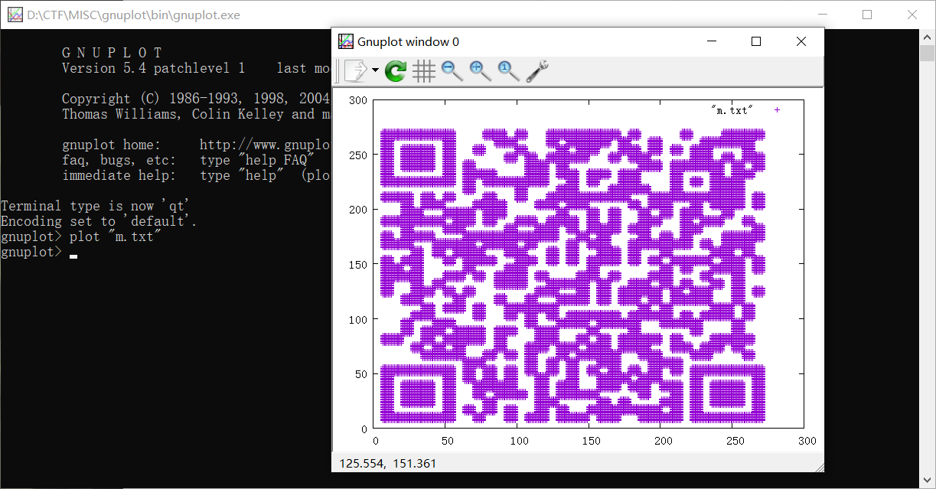936x489 pixels.
Task: Click the QR code plot's bottom-right finder square
Action: coord(728,394)
